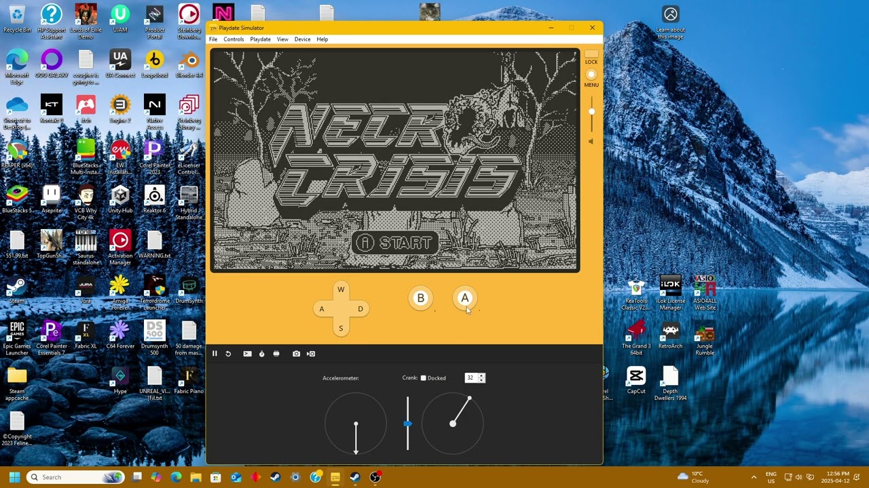
Task: Click the round MENU button
Action: (591, 75)
